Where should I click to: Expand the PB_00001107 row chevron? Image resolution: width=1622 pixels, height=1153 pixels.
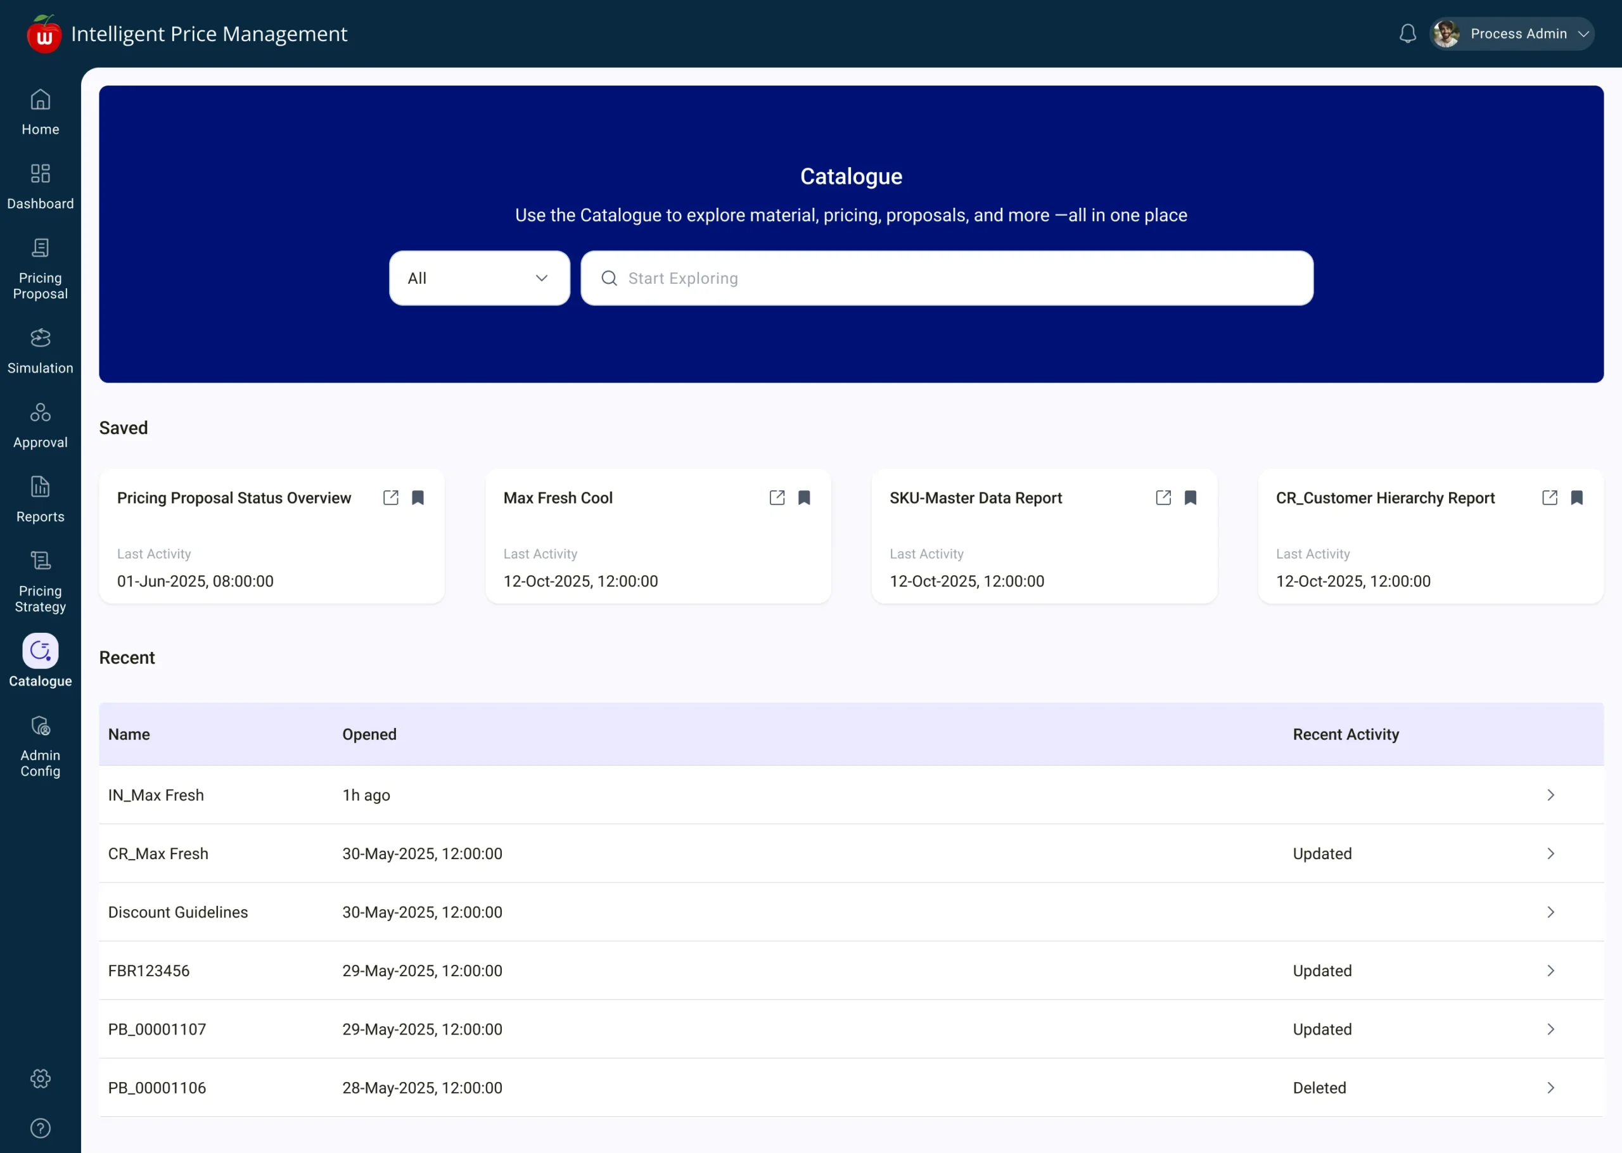pos(1550,1029)
